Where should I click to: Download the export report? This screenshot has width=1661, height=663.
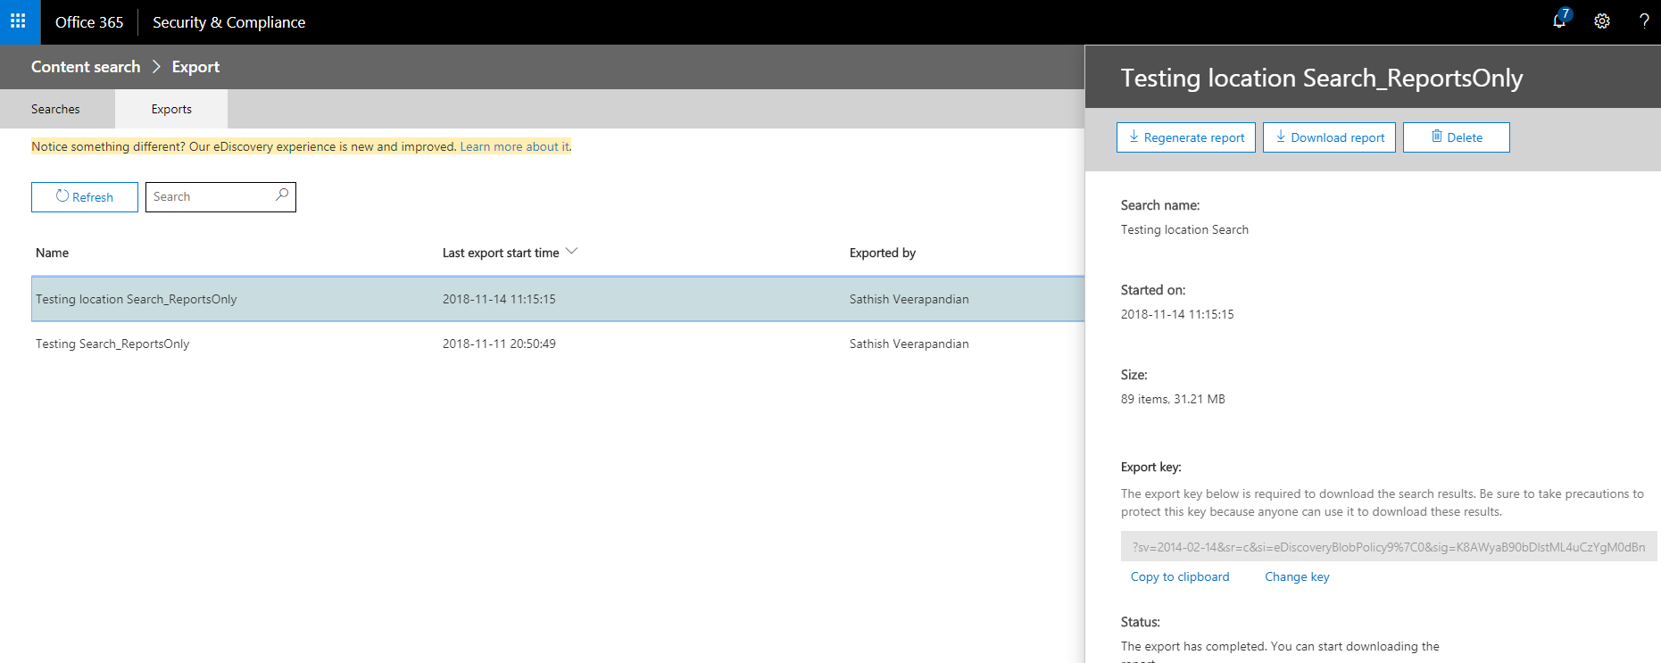pyautogui.click(x=1329, y=137)
